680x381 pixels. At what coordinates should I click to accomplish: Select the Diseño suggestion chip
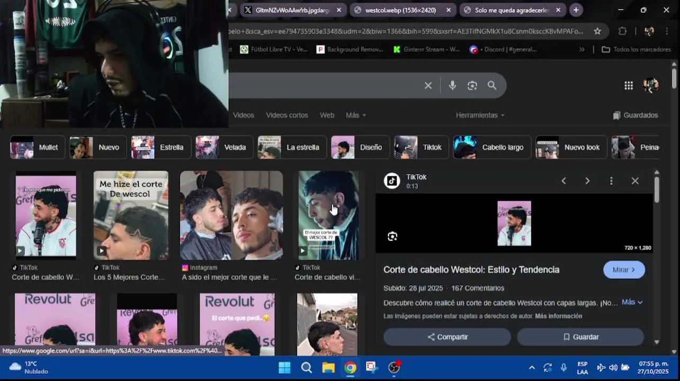click(x=360, y=148)
